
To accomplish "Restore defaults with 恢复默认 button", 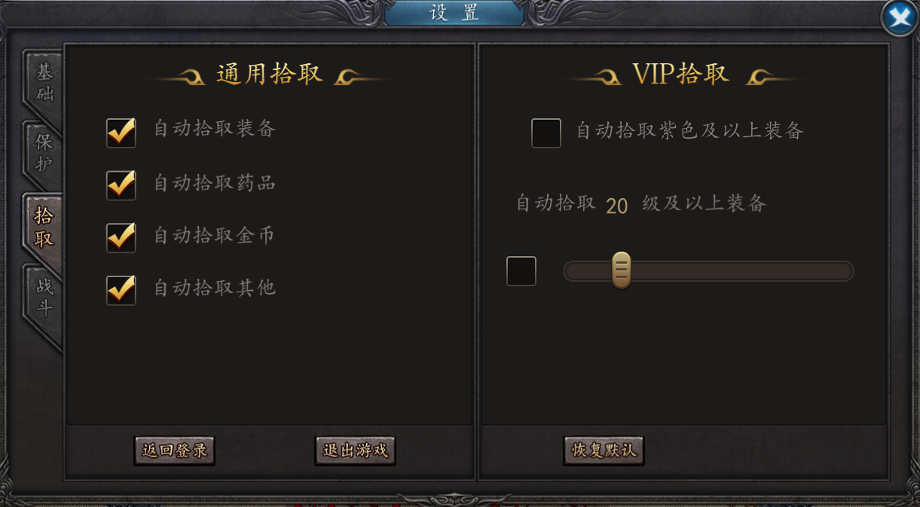I will [604, 450].
